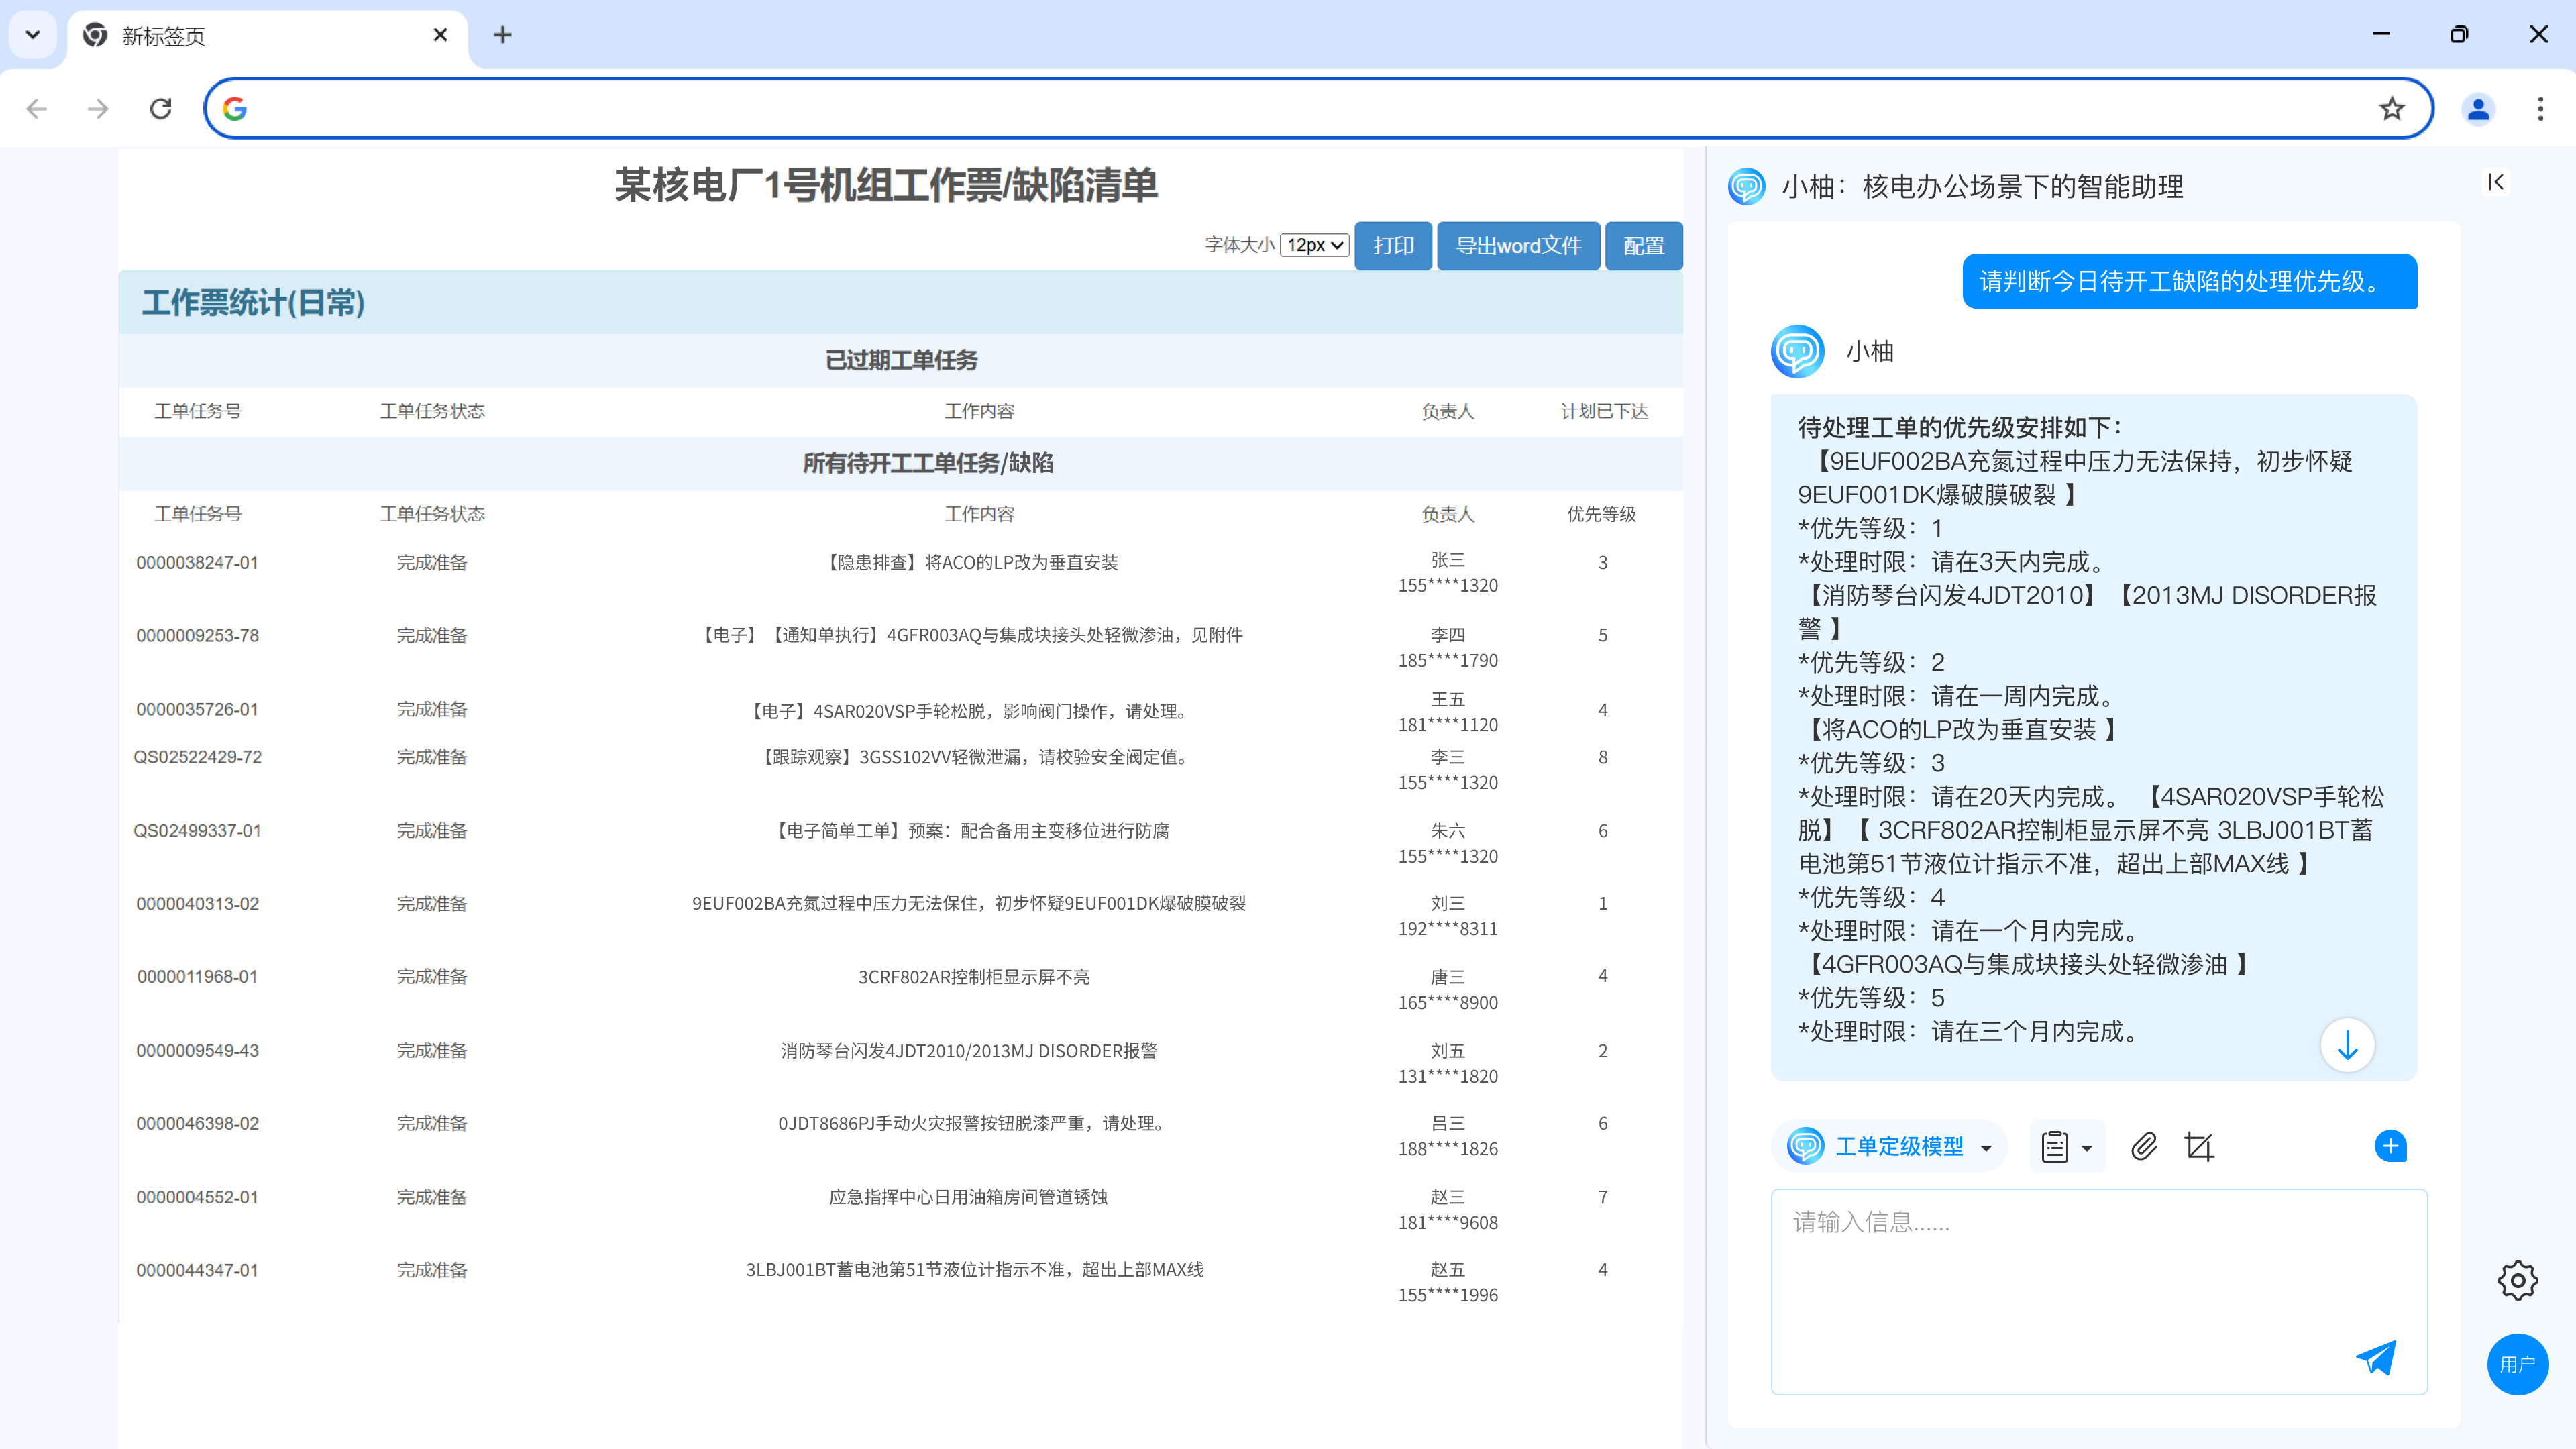Viewport: 2576px width, 1449px height.
Task: Click the 用户 round avatar button
Action: 2518,1364
